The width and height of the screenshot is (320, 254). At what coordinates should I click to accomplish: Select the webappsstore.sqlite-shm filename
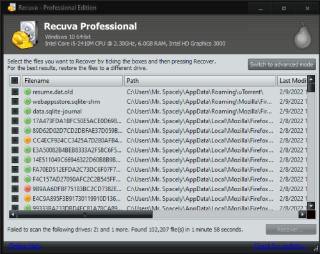pyautogui.click(x=66, y=101)
